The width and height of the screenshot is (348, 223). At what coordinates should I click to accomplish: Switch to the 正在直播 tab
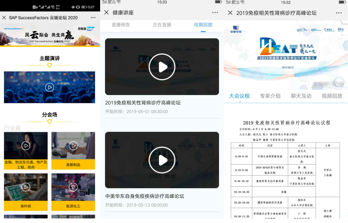click(x=162, y=25)
